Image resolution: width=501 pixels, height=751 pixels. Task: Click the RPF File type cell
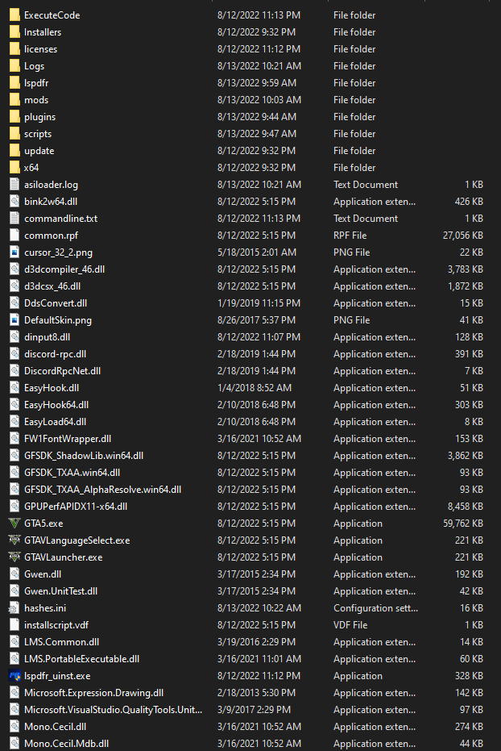pos(350,236)
